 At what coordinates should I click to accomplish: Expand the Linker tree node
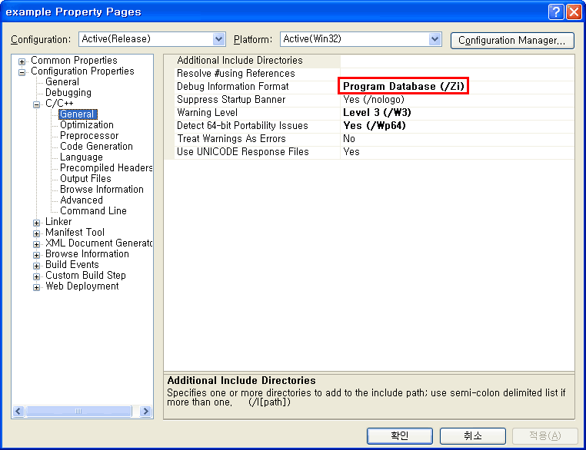tap(37, 223)
